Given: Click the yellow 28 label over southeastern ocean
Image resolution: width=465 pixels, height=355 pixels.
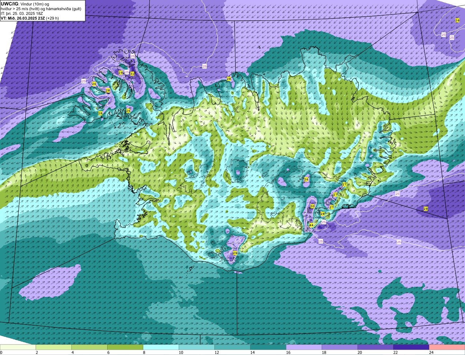Looking at the screenshot, I should [426, 209].
